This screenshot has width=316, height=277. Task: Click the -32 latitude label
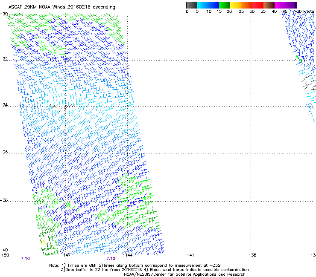[4, 59]
